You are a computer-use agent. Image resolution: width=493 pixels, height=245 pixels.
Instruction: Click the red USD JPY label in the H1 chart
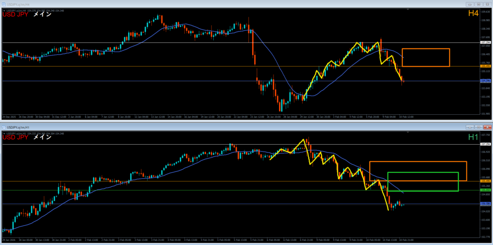point(16,137)
